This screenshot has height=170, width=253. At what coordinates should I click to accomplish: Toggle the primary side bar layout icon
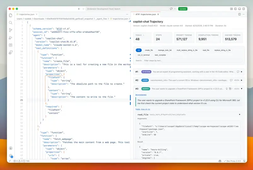(x=236, y=9)
